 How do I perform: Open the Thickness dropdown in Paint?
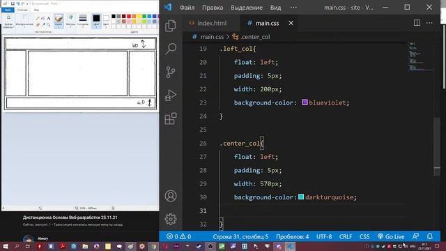pos(83,22)
